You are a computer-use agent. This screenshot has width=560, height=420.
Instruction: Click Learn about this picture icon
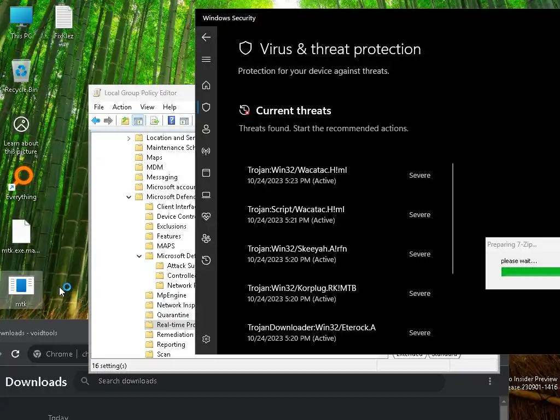pyautogui.click(x=21, y=136)
